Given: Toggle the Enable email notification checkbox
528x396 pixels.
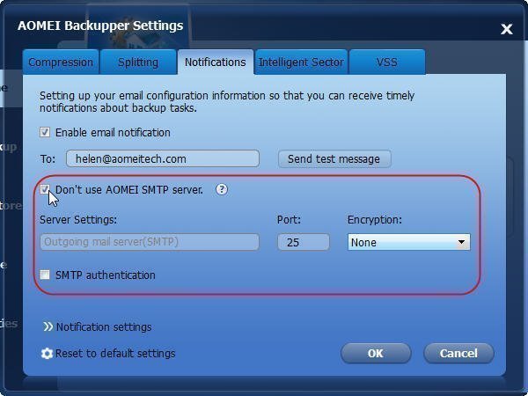Looking at the screenshot, I should pyautogui.click(x=45, y=132).
